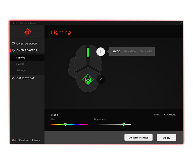Choose the STATIC lighting mode
The image size is (193, 164).
(x=116, y=51)
